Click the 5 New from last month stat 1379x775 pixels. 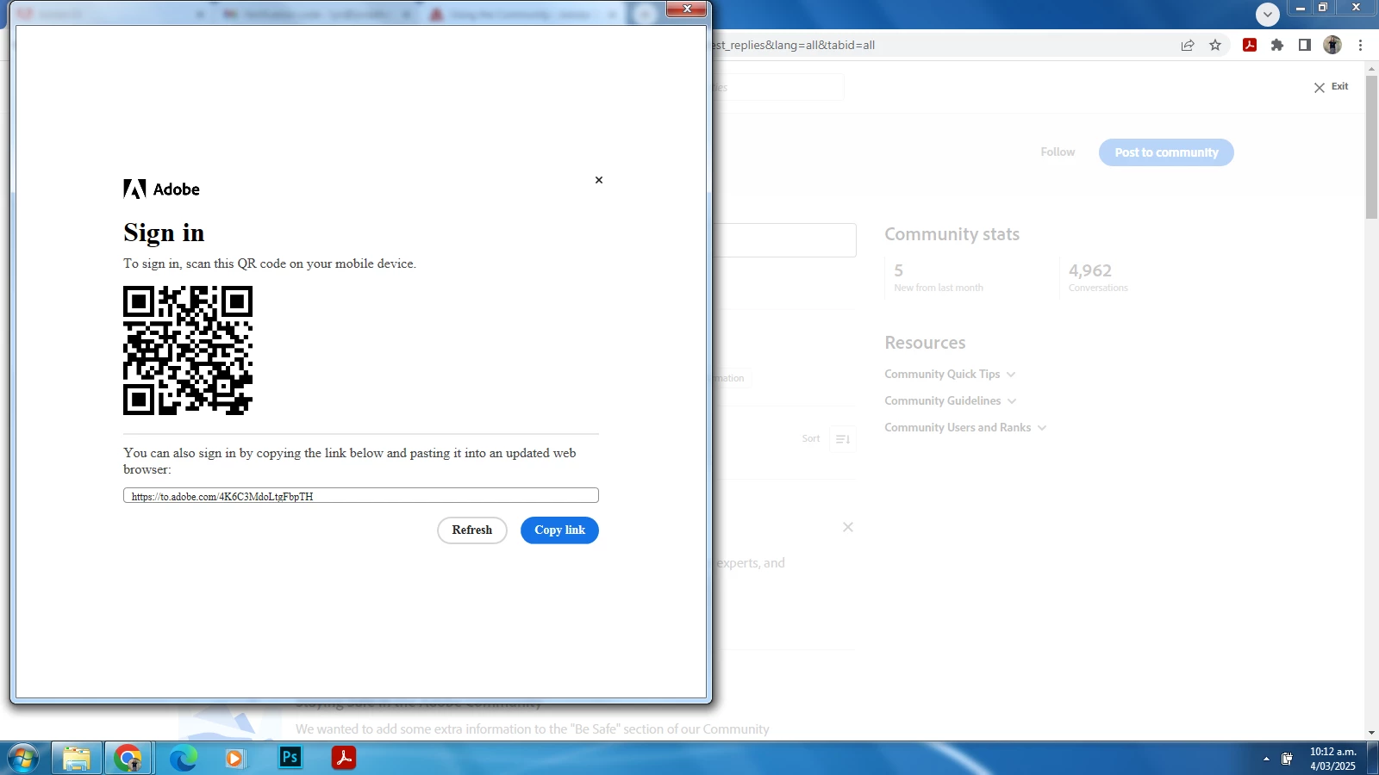coord(939,277)
